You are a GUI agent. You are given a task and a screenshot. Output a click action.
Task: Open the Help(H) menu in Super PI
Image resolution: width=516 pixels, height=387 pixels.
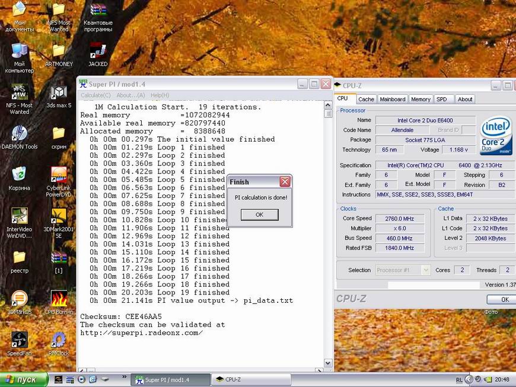point(160,95)
